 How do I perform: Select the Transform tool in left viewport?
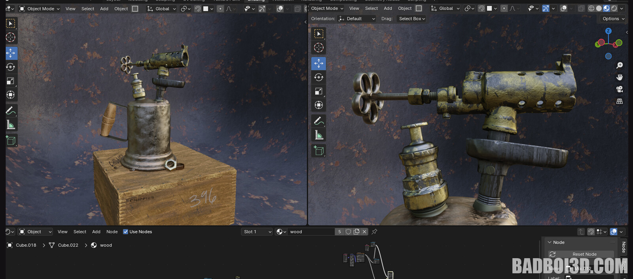click(11, 95)
